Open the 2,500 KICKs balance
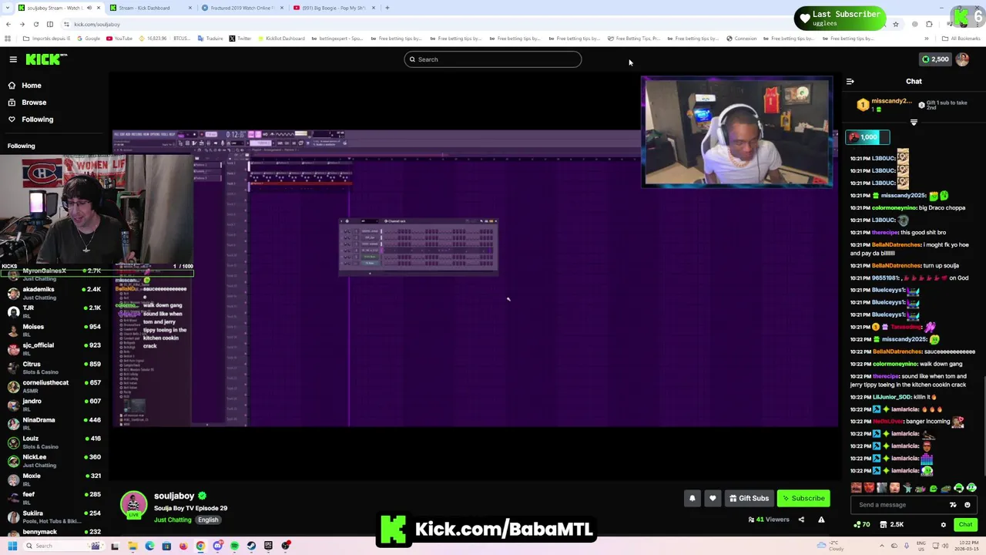 click(935, 59)
